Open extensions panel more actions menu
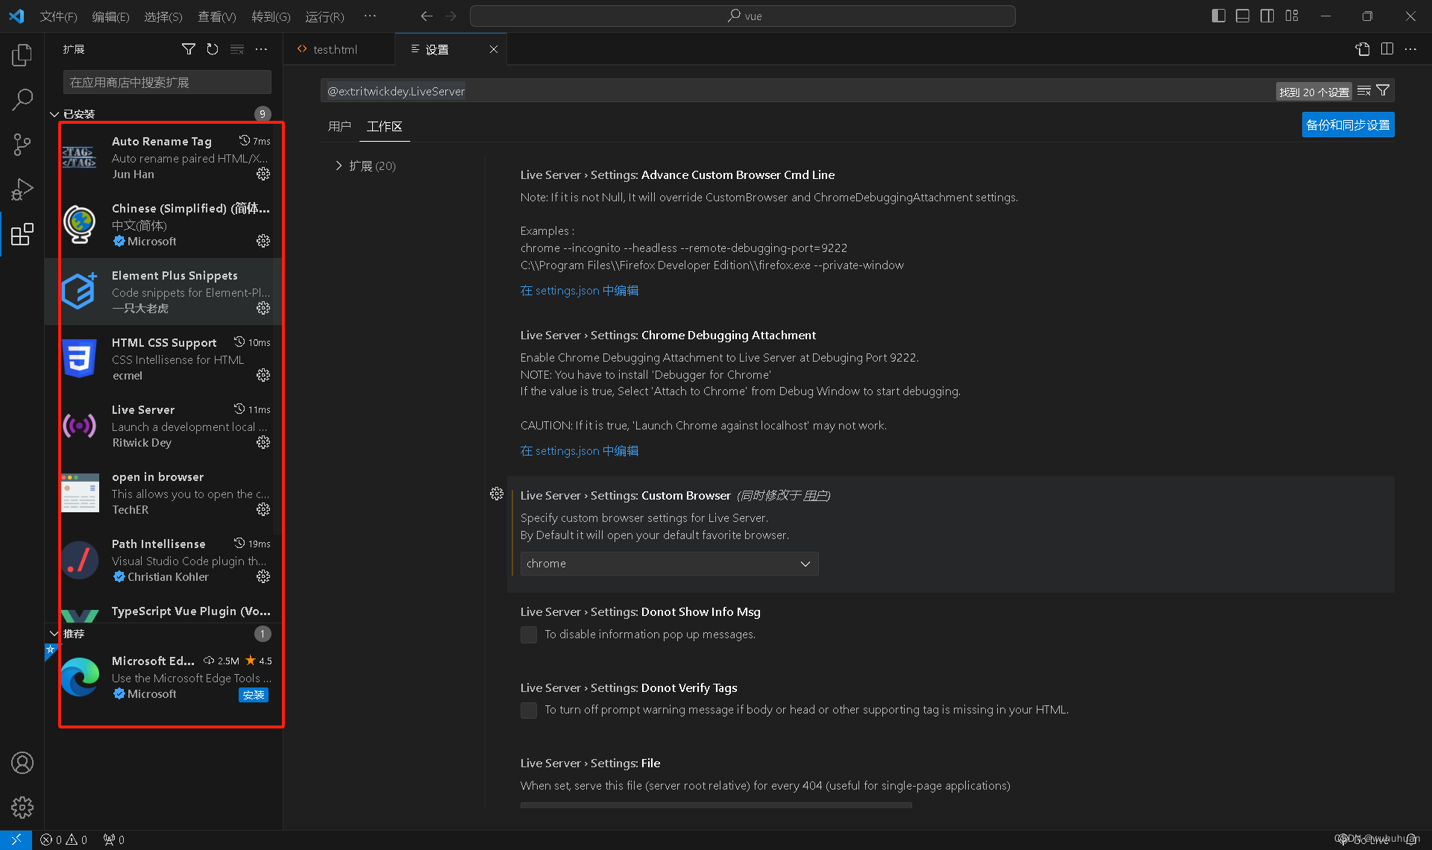 coord(261,49)
